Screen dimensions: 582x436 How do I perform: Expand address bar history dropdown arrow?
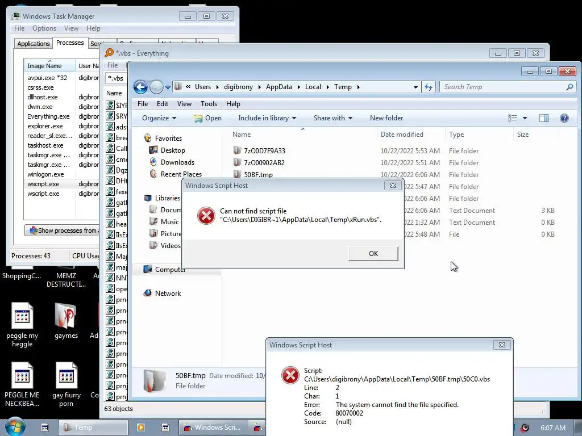point(415,87)
